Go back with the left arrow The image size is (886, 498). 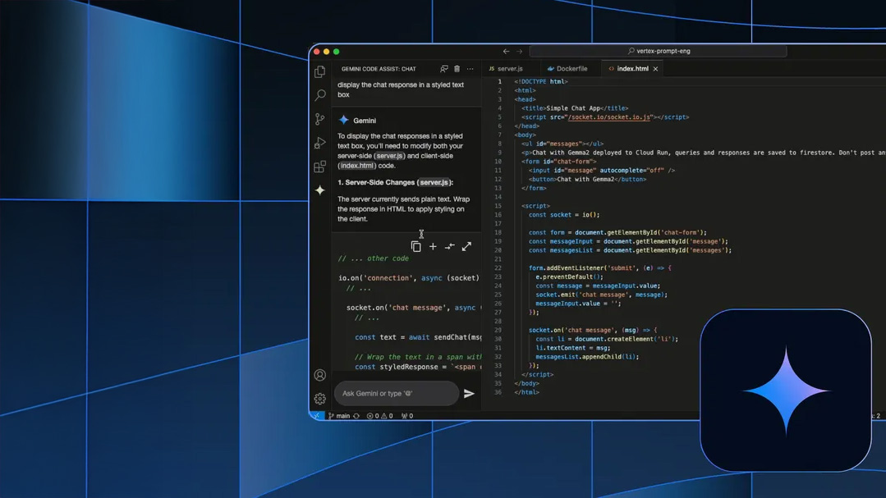pos(507,52)
